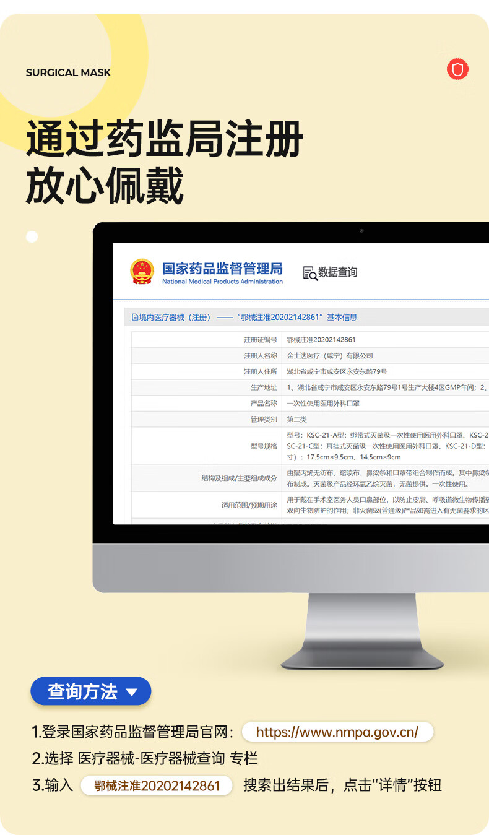Select 湖北省咸宁市咸安区永安东路79号 cell
489x835 pixels.
(x=337, y=371)
